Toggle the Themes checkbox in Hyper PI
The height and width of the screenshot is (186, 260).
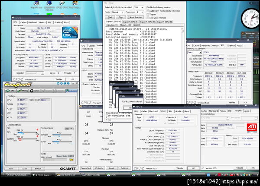pos(148,14)
